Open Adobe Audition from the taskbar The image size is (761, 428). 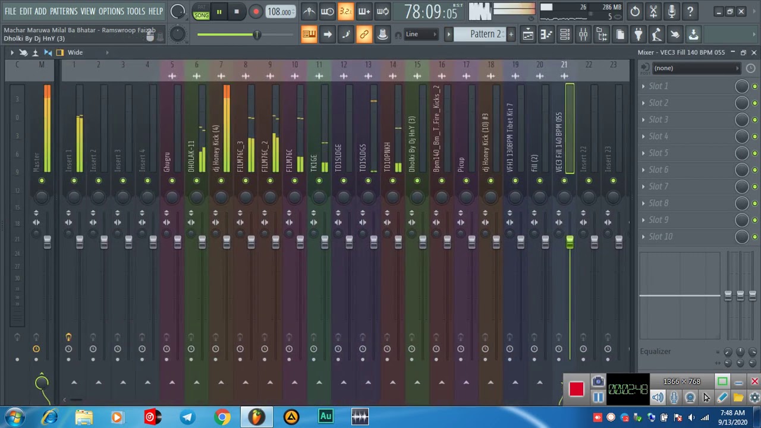point(325,417)
